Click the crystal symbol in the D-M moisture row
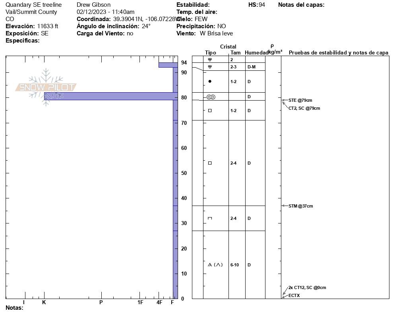Viewport: 395px width, 334px height. (x=210, y=67)
